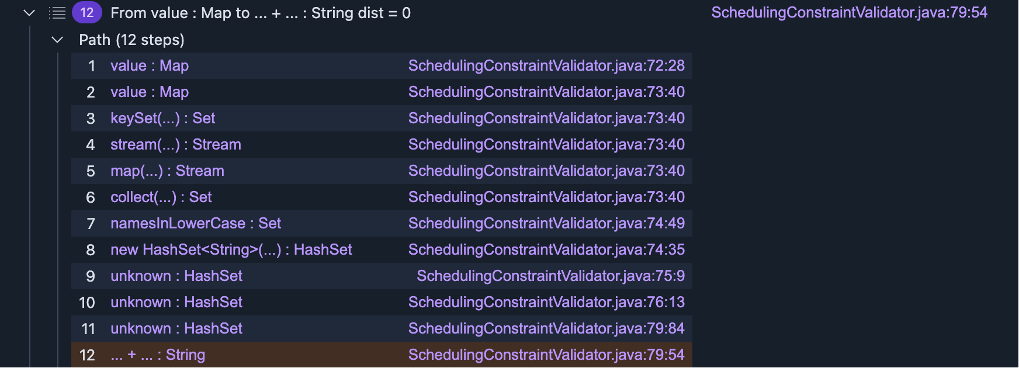
Task: Select step 7 namesInLowerCase : Set
Action: 196,224
